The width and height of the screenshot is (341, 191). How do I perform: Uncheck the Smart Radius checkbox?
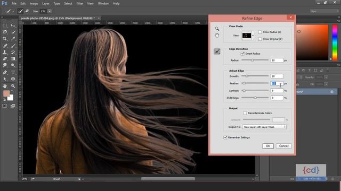coord(242,54)
